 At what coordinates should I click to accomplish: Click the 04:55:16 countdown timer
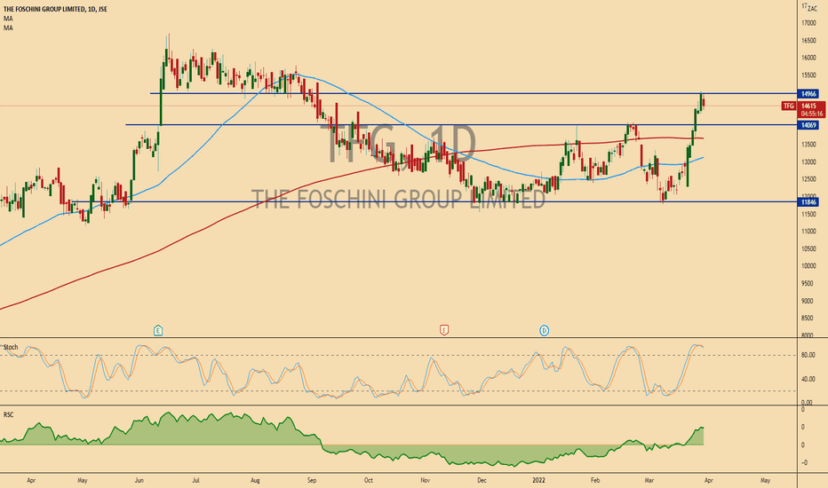coord(812,114)
